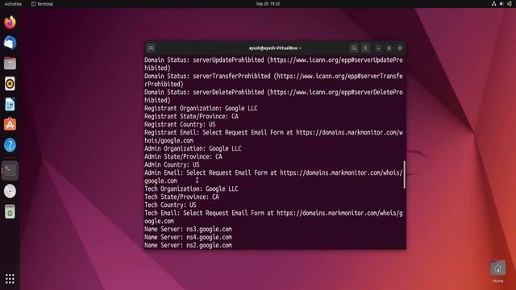
Task: Open the Help dock icon
Action: (x=10, y=145)
